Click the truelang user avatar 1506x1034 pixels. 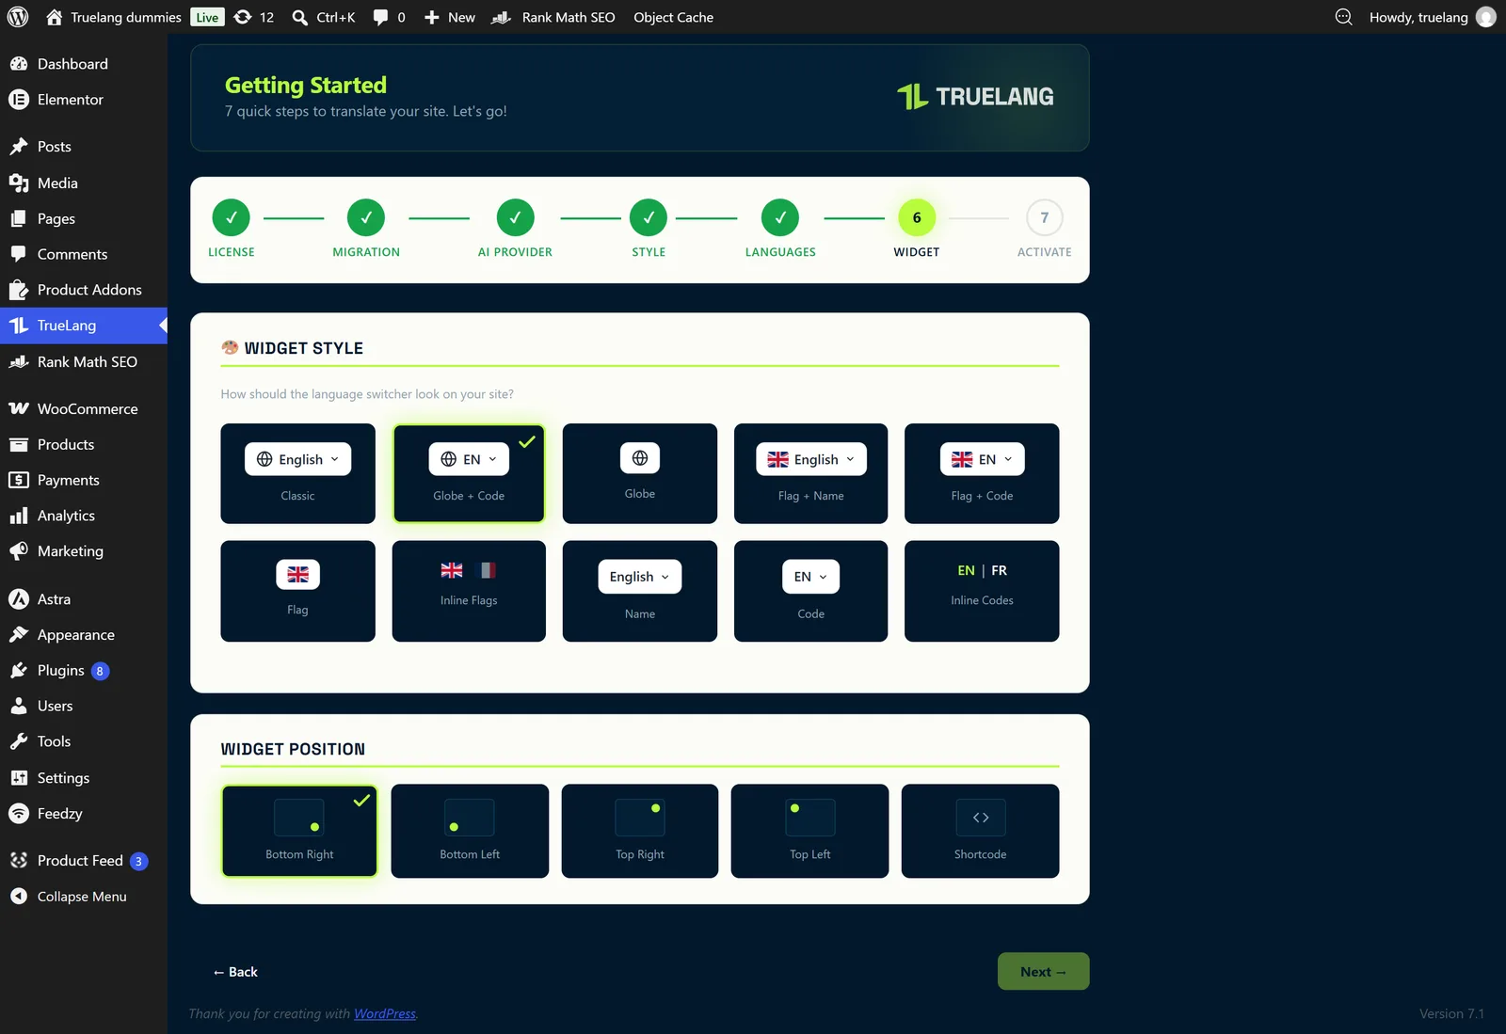point(1486,17)
